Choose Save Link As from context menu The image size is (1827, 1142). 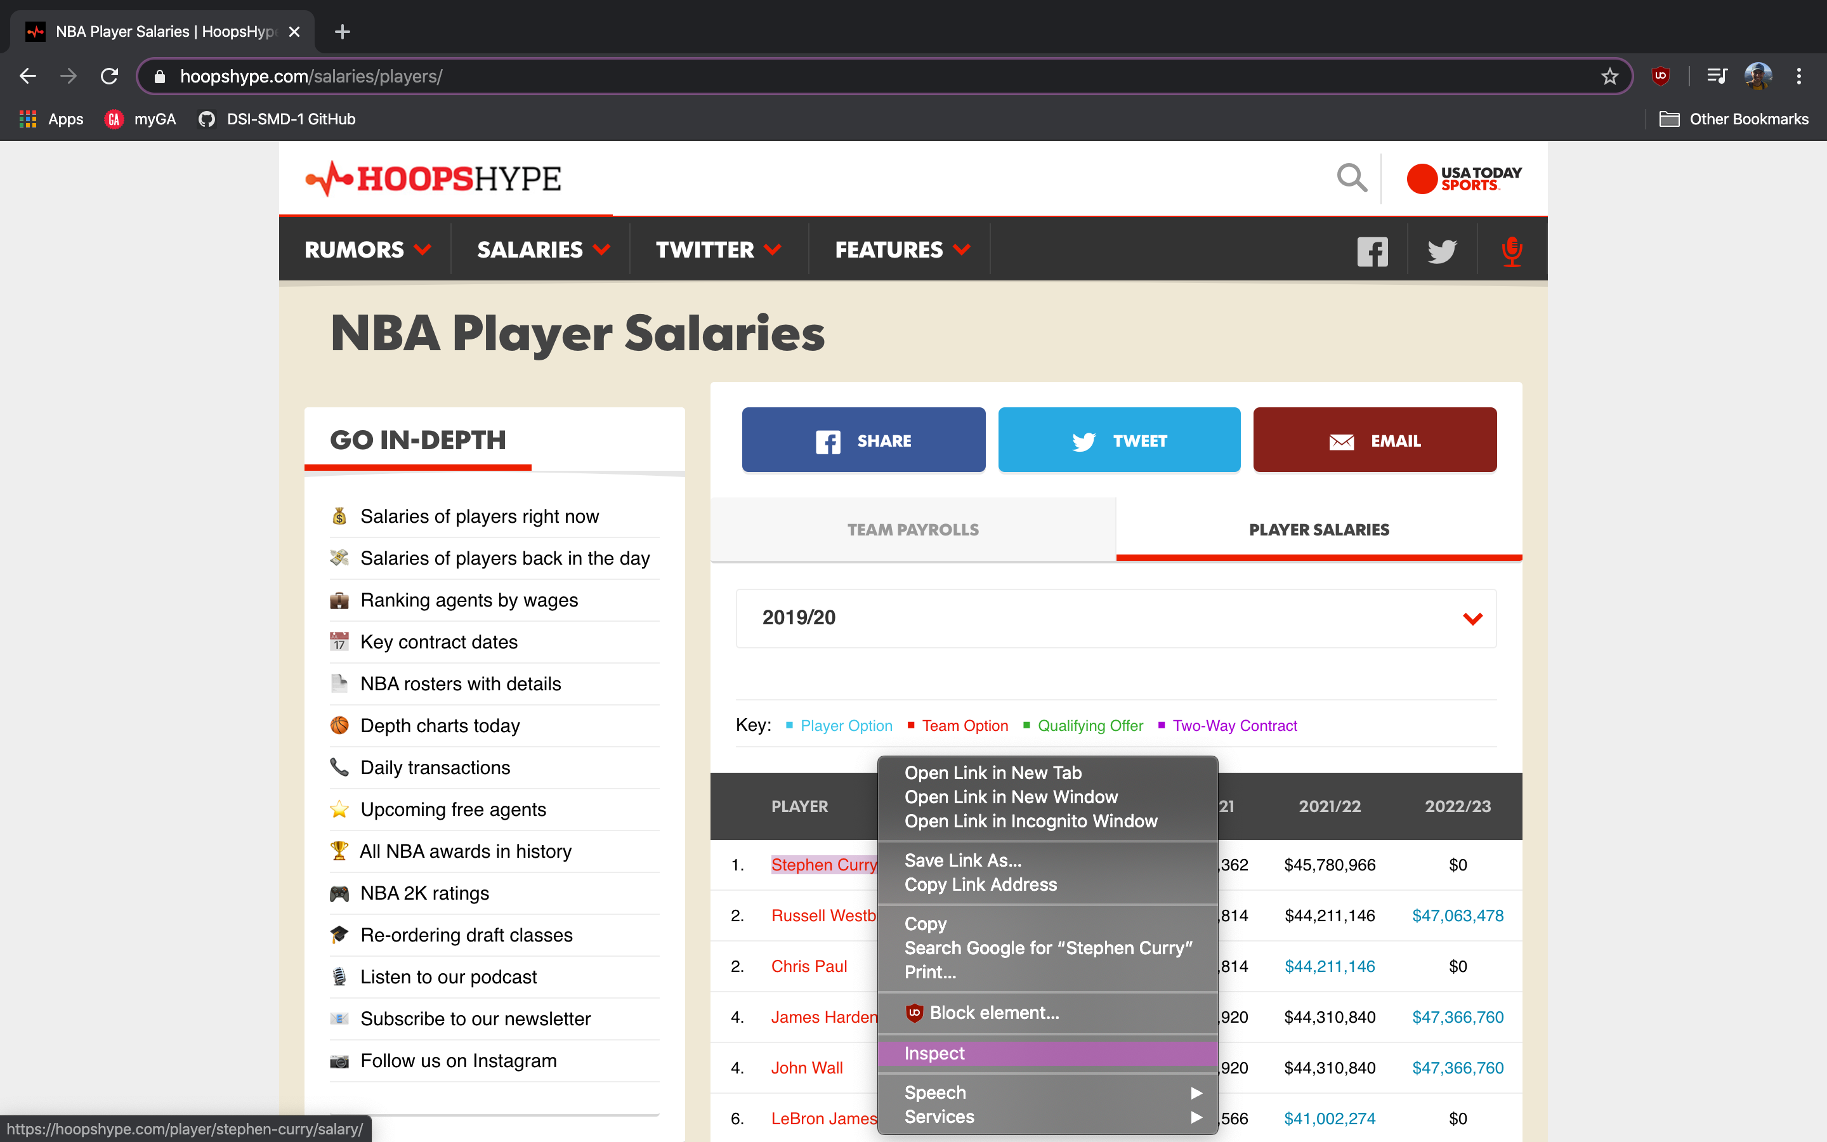pyautogui.click(x=1048, y=860)
